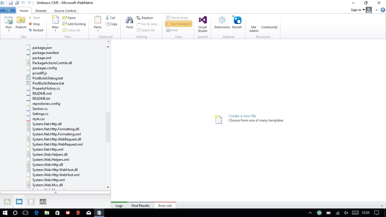Click Replace in Editing group

[145, 18]
